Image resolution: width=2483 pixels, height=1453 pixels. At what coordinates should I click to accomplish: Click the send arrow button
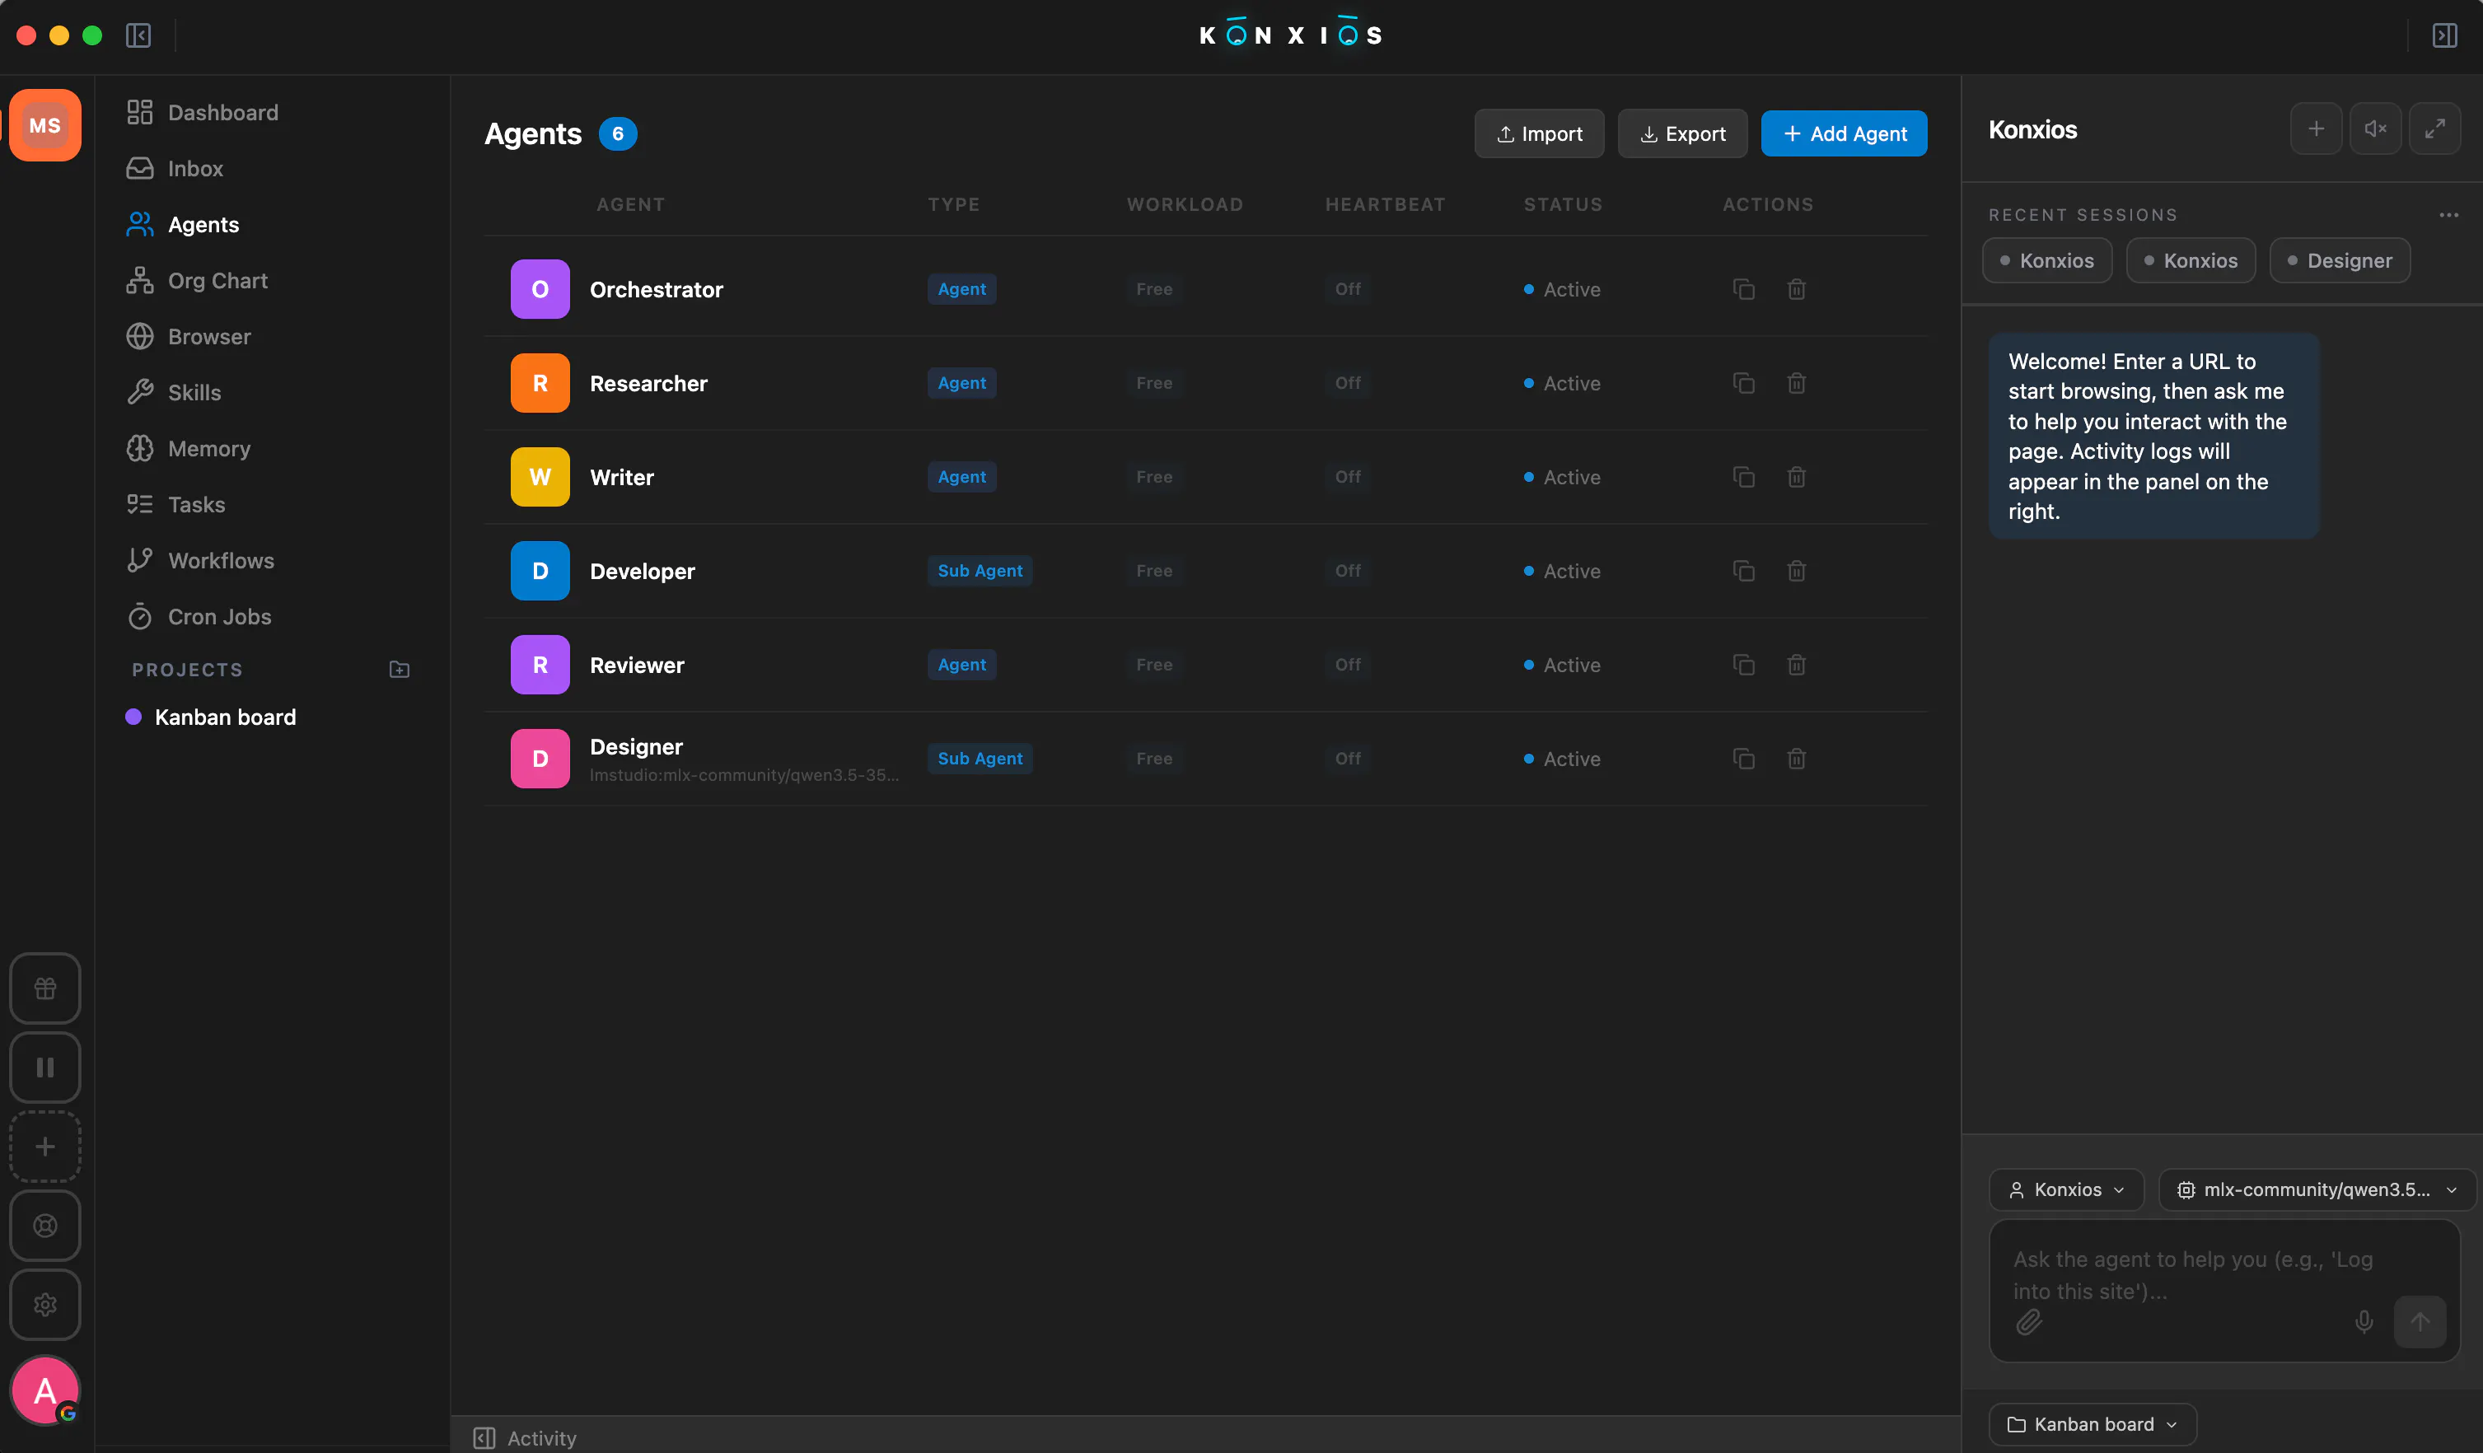coord(2420,1322)
